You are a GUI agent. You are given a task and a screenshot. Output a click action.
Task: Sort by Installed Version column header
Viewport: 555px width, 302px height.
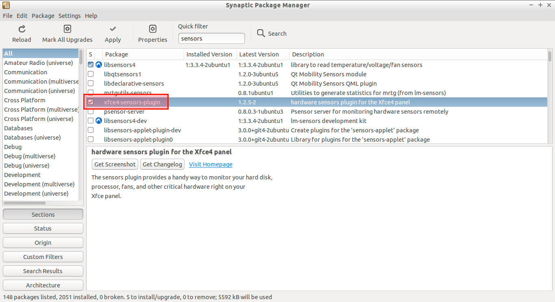[x=210, y=54]
